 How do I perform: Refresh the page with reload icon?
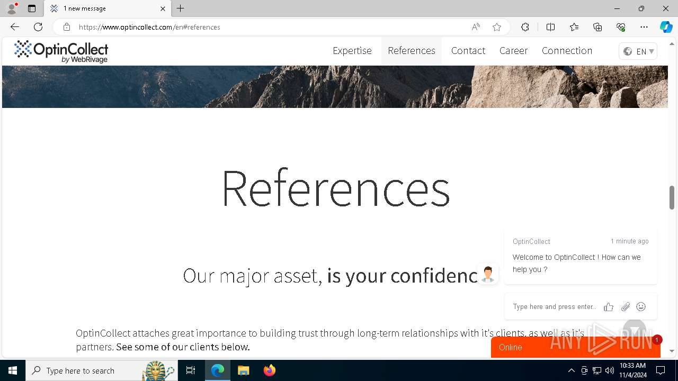[38, 27]
